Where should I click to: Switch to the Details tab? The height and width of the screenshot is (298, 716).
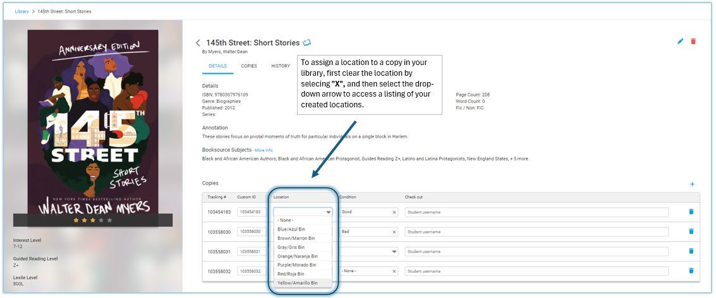pyautogui.click(x=218, y=66)
